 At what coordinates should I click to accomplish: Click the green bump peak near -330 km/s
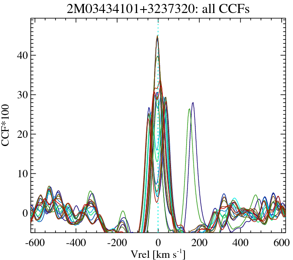point(90,191)
